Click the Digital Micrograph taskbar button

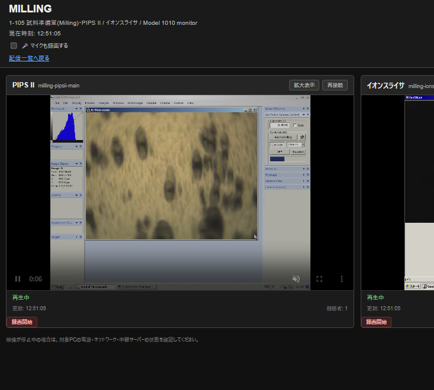coord(95,287)
